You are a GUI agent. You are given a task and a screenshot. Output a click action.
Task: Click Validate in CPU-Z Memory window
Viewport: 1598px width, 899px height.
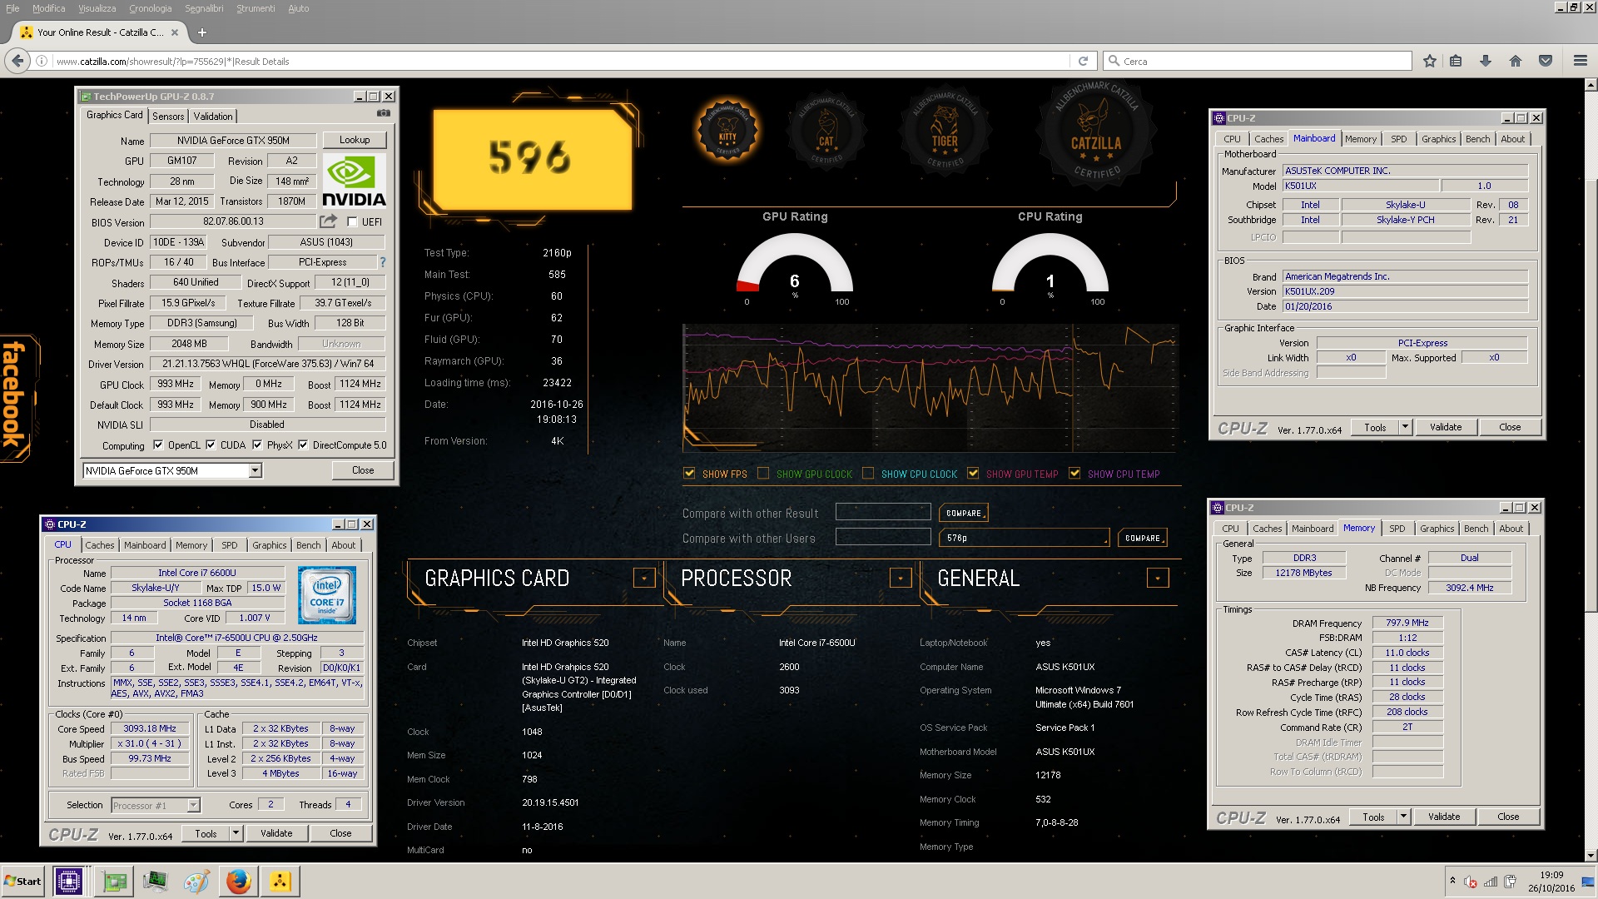[1444, 817]
